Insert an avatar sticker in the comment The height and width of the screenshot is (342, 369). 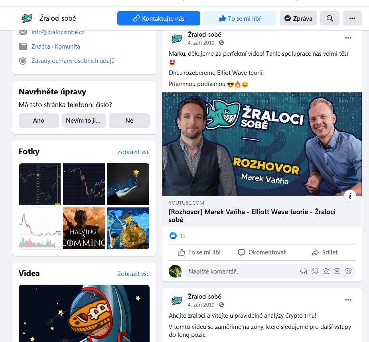tap(304, 271)
